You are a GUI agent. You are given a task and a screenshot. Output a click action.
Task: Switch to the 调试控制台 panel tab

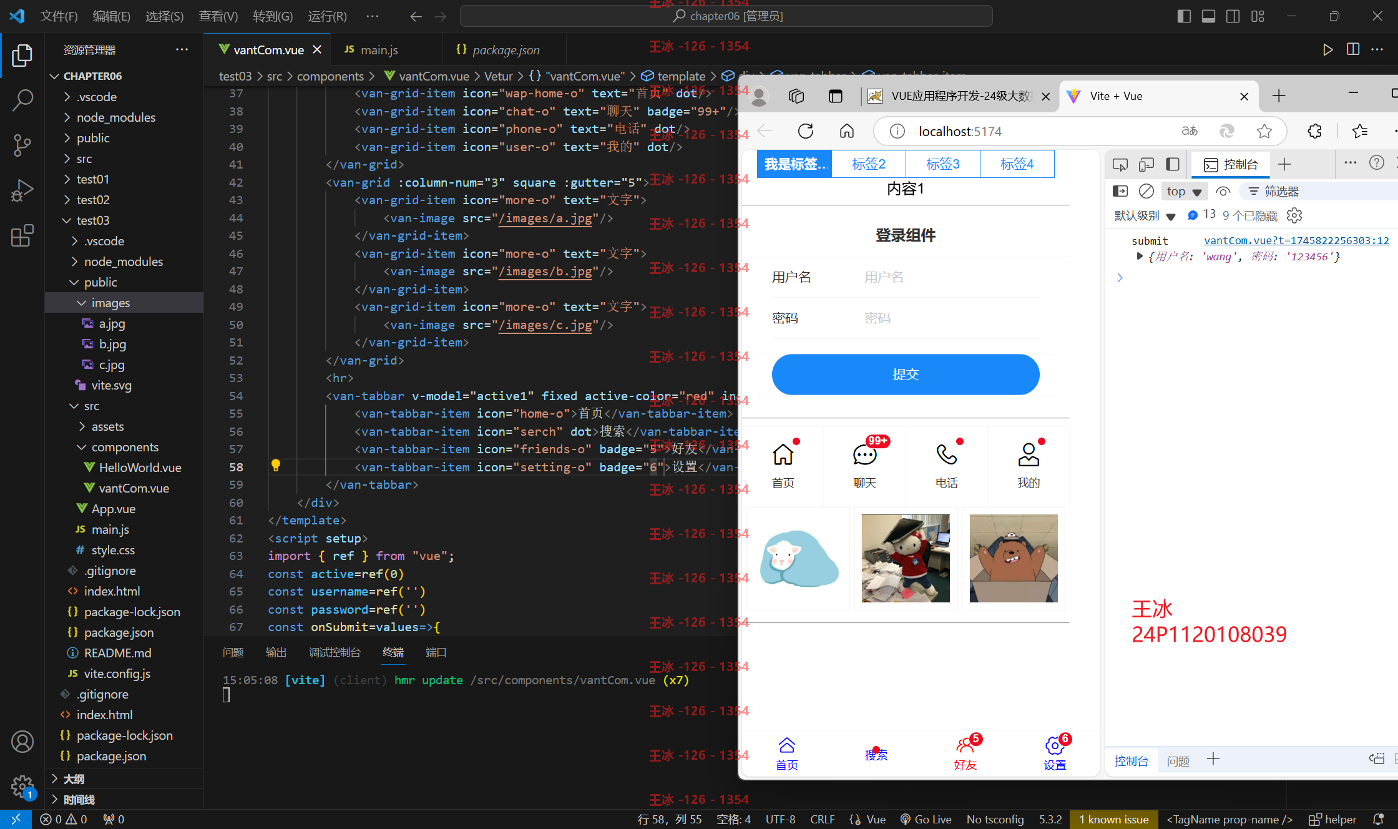(335, 652)
